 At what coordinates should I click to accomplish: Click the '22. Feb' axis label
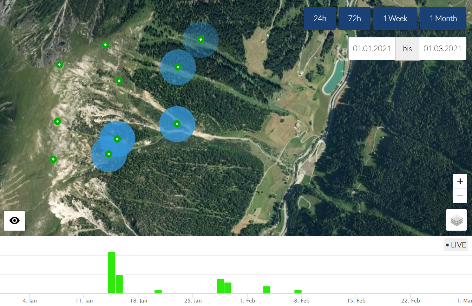[x=411, y=301]
